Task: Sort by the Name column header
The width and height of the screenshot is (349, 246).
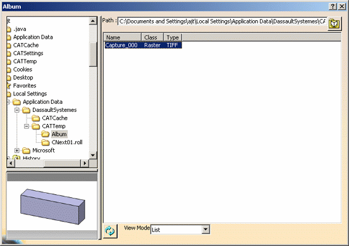Action: [x=123, y=37]
